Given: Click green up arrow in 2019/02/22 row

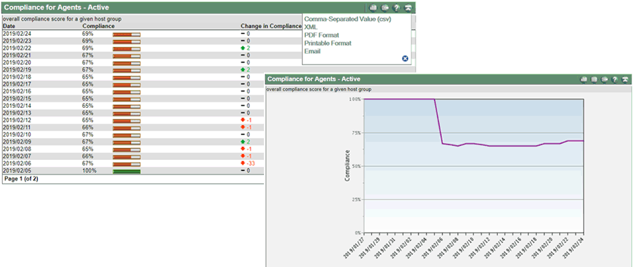Looking at the screenshot, I should click(x=243, y=48).
